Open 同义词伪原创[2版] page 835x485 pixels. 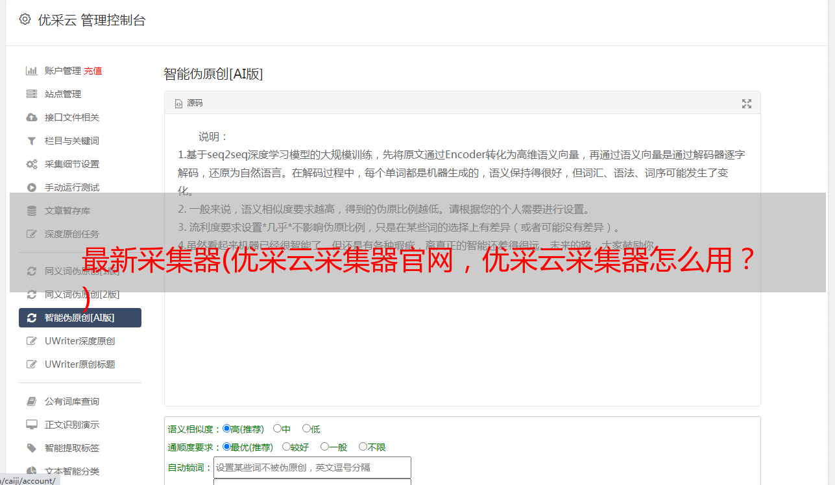(82, 294)
